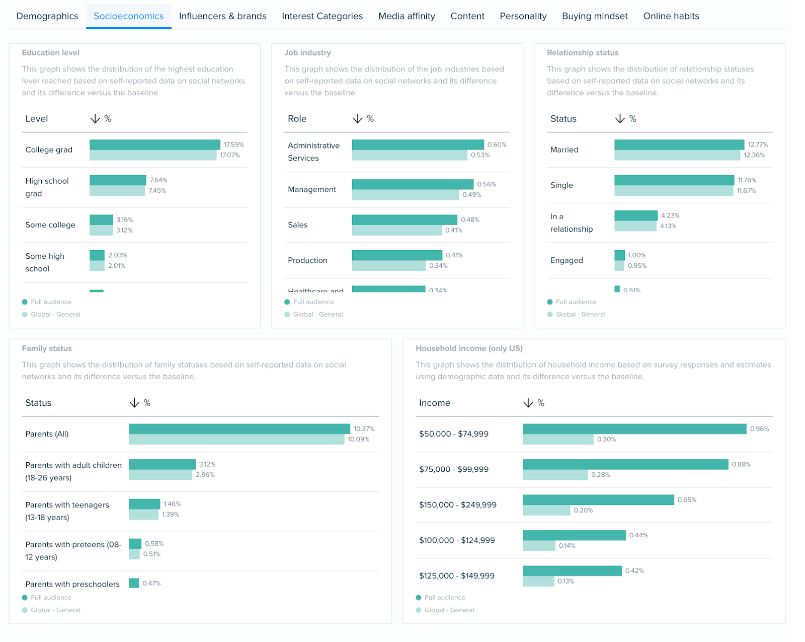The height and width of the screenshot is (642, 805).
Task: Select the Buying mindset tab
Action: 595,16
